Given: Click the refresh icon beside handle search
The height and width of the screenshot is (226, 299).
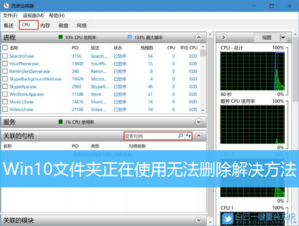Looking at the screenshot, I should (188, 136).
